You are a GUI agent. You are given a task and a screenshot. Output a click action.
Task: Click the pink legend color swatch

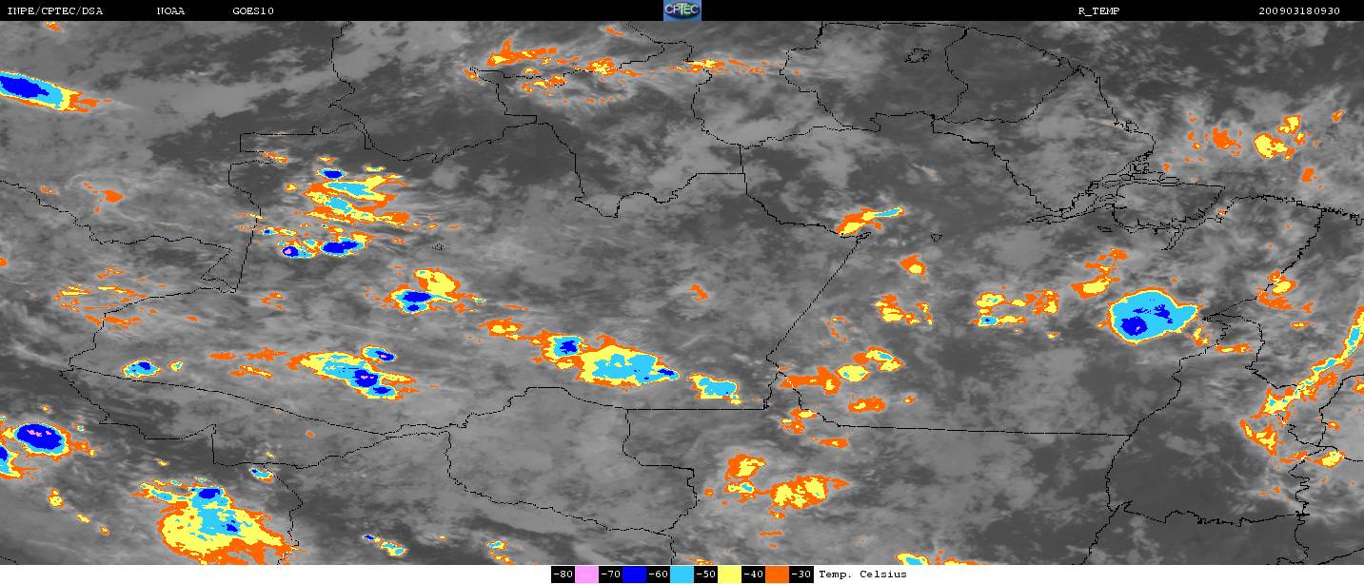pos(586,574)
